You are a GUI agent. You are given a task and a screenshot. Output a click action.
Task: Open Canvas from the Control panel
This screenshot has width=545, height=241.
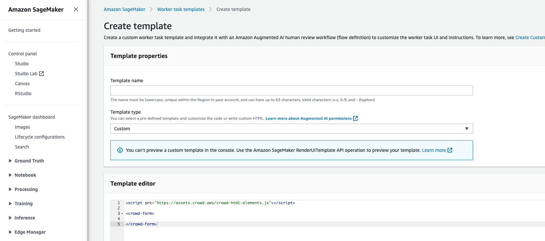(22, 84)
